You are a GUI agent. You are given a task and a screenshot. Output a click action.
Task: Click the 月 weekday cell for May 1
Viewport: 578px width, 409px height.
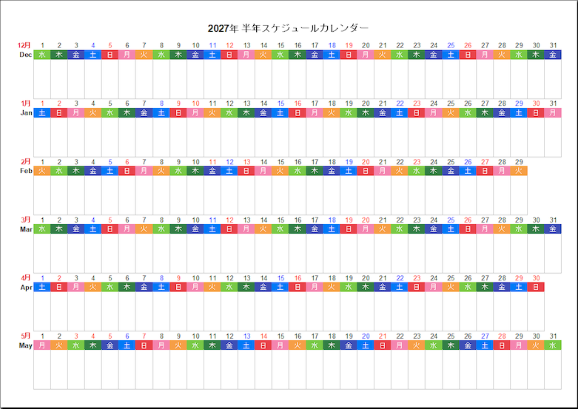pos(42,345)
